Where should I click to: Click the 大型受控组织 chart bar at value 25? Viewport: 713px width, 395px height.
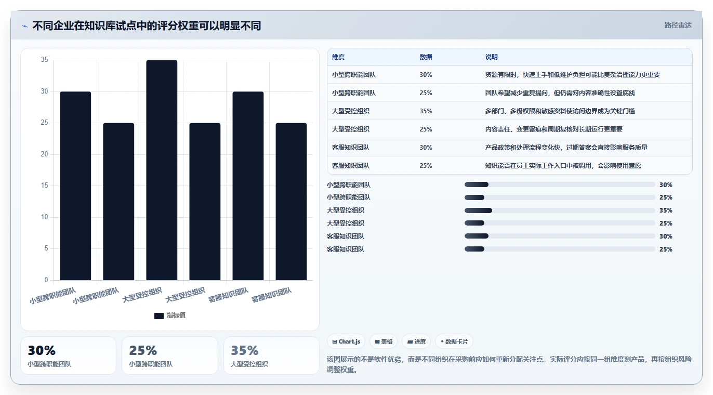(205, 202)
